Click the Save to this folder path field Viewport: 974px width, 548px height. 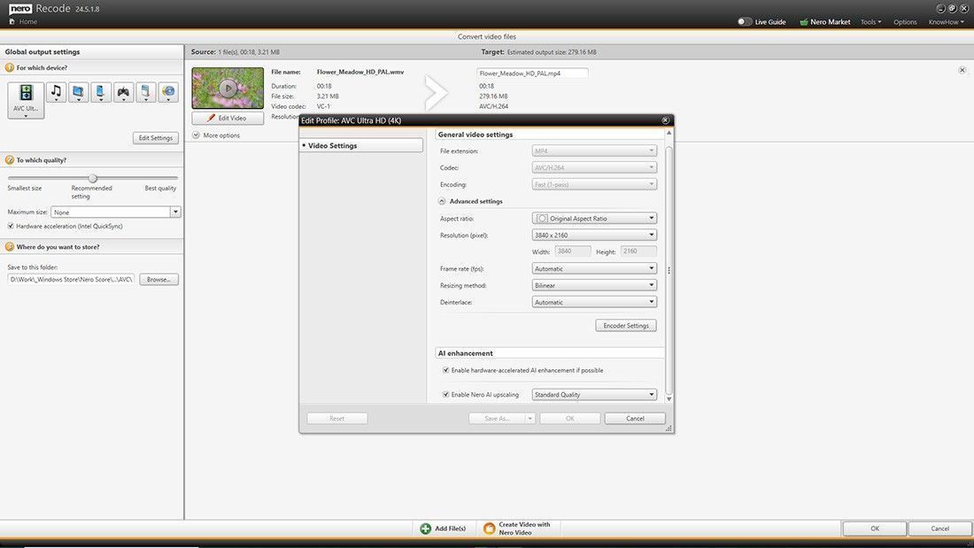[x=71, y=280]
